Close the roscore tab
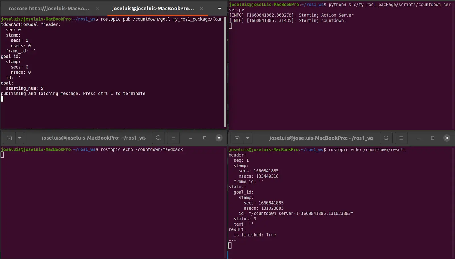This screenshot has height=259, width=455. pyautogui.click(x=97, y=9)
